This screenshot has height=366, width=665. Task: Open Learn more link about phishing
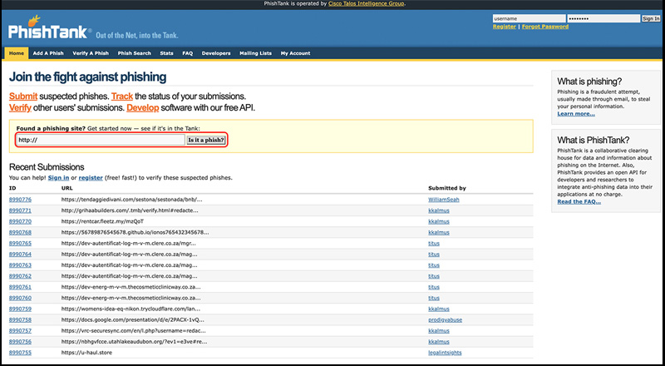[576, 114]
